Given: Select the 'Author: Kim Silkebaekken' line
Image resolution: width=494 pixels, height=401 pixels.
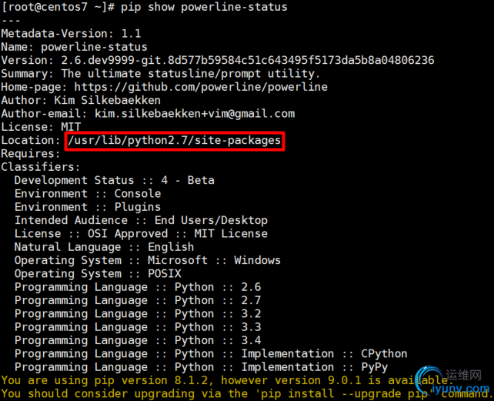Looking at the screenshot, I should 81,100.
